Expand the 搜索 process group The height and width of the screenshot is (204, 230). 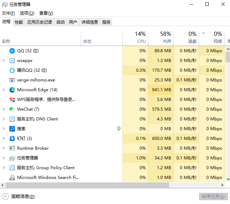[4, 129]
